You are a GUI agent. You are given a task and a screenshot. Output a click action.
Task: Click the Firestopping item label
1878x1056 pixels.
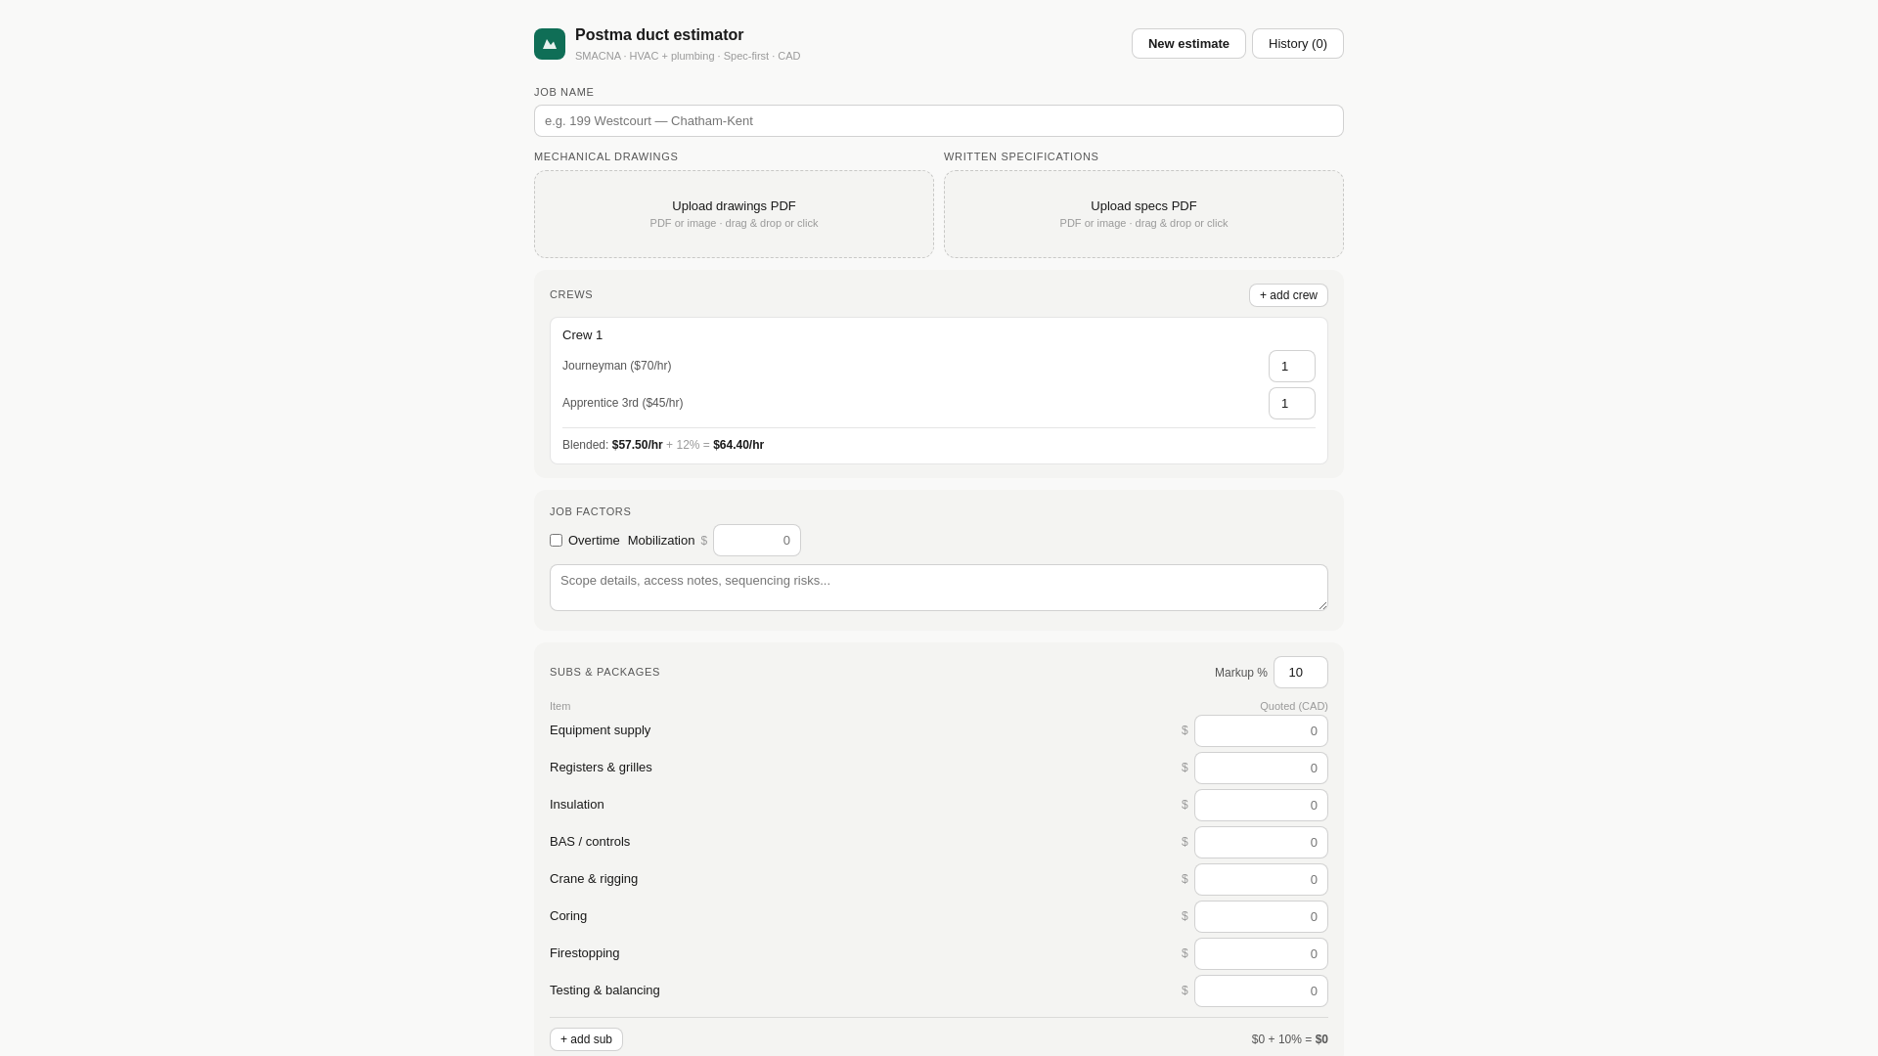[x=584, y=953]
